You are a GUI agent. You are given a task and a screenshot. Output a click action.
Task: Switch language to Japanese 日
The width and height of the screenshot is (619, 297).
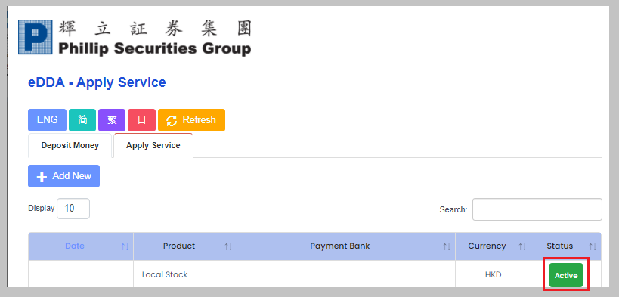coord(141,120)
